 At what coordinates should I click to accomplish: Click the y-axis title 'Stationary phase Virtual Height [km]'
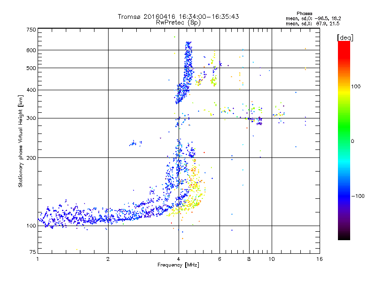coord(20,141)
